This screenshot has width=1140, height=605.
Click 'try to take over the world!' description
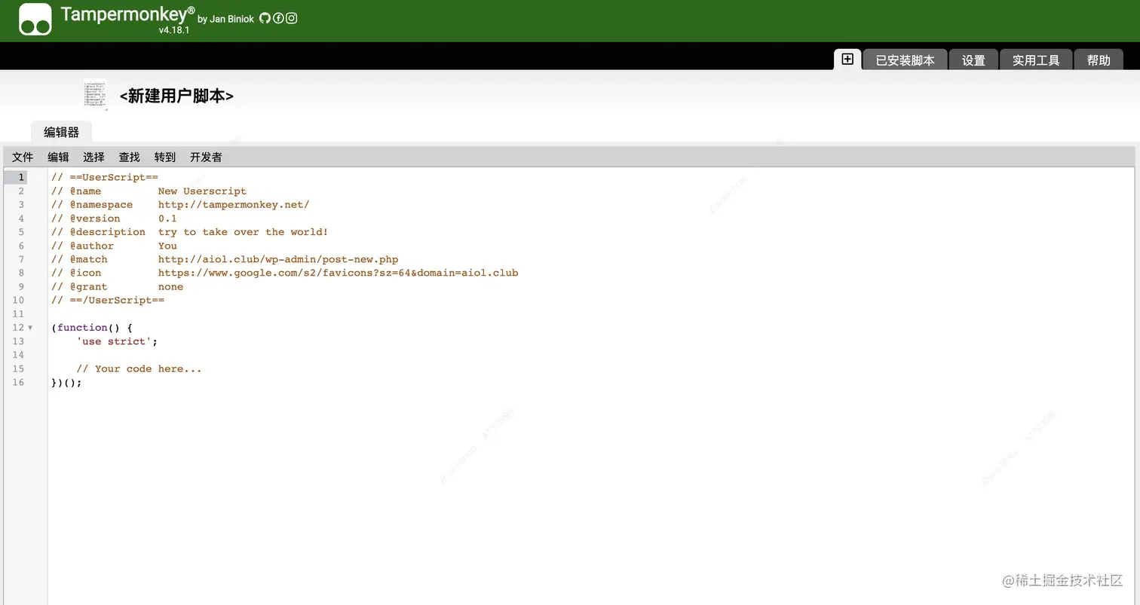tap(243, 232)
